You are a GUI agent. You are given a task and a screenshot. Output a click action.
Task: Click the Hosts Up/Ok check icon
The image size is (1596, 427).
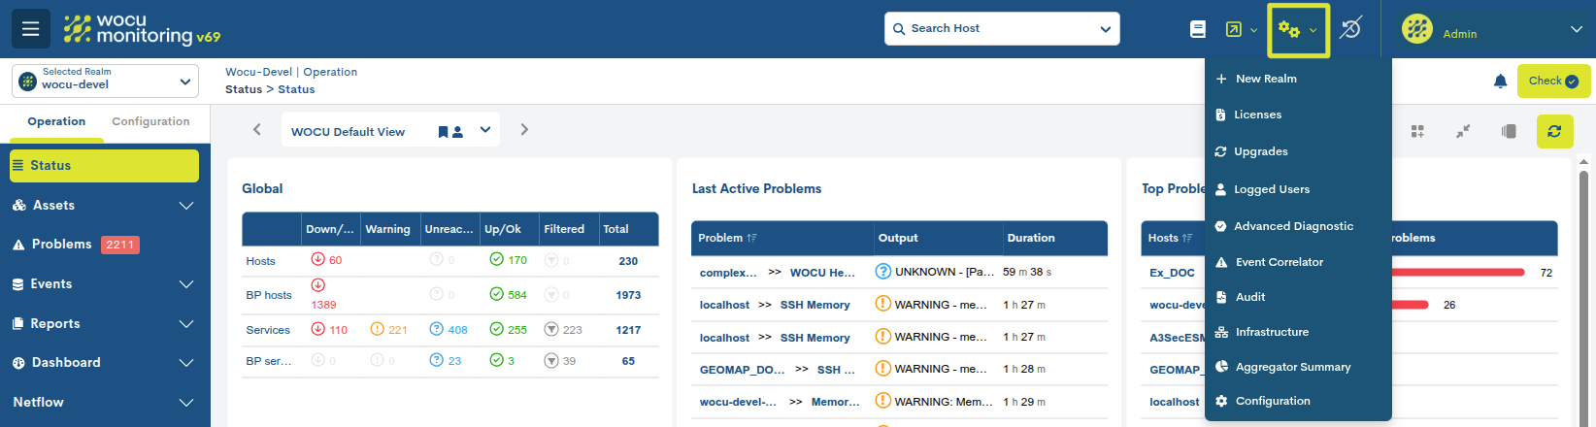[496, 259]
